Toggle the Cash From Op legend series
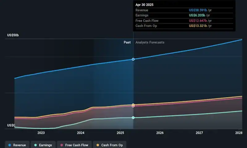Screen dimensions: 247x148 point(110,145)
